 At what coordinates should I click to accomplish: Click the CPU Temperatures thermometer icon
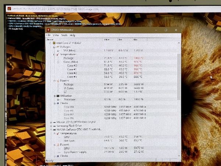click(57, 54)
